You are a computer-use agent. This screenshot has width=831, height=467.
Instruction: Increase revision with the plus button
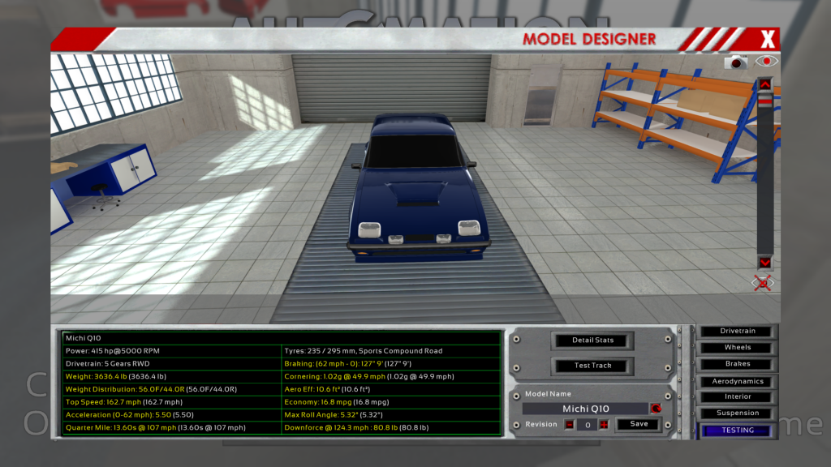(604, 424)
